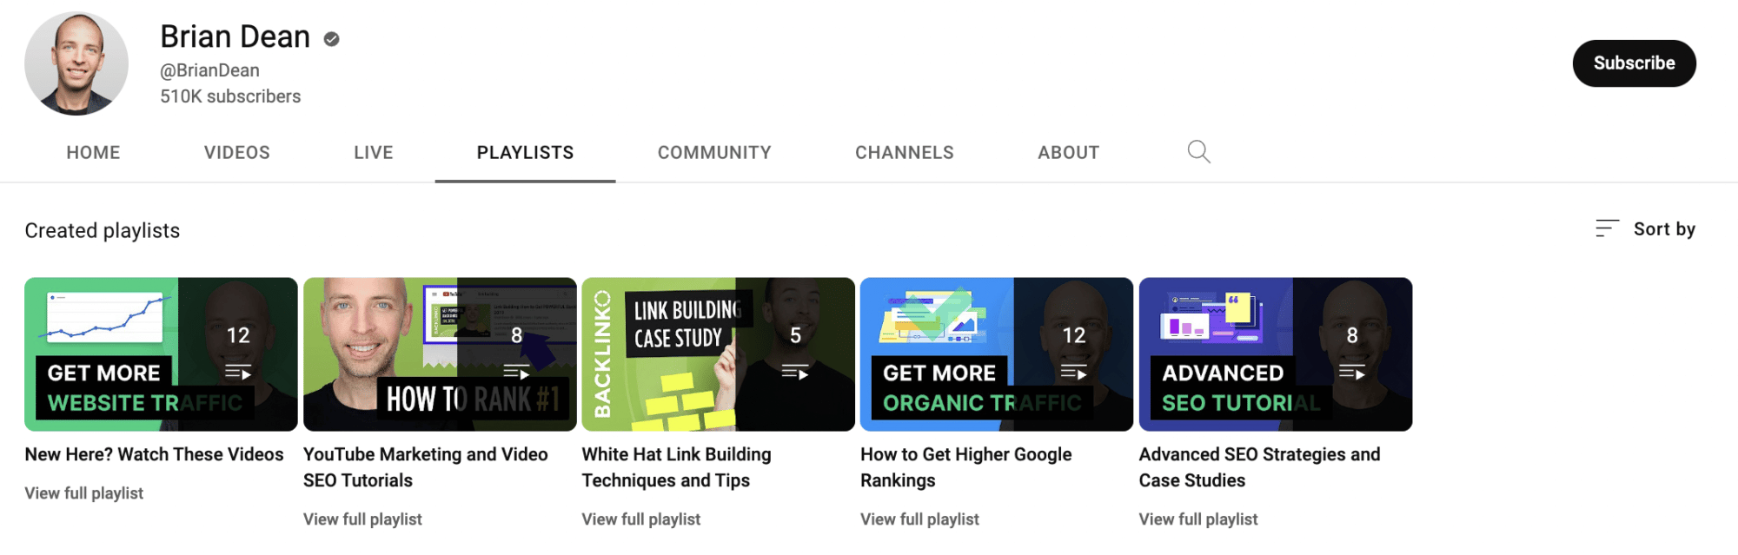Switch to the Videos tab
1738x555 pixels.
click(237, 153)
